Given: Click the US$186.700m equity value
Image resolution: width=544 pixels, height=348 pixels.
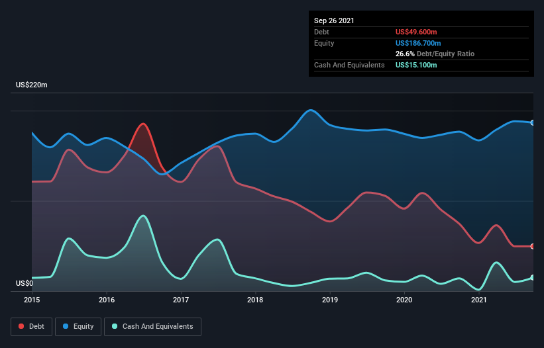Looking at the screenshot, I should 418,43.
